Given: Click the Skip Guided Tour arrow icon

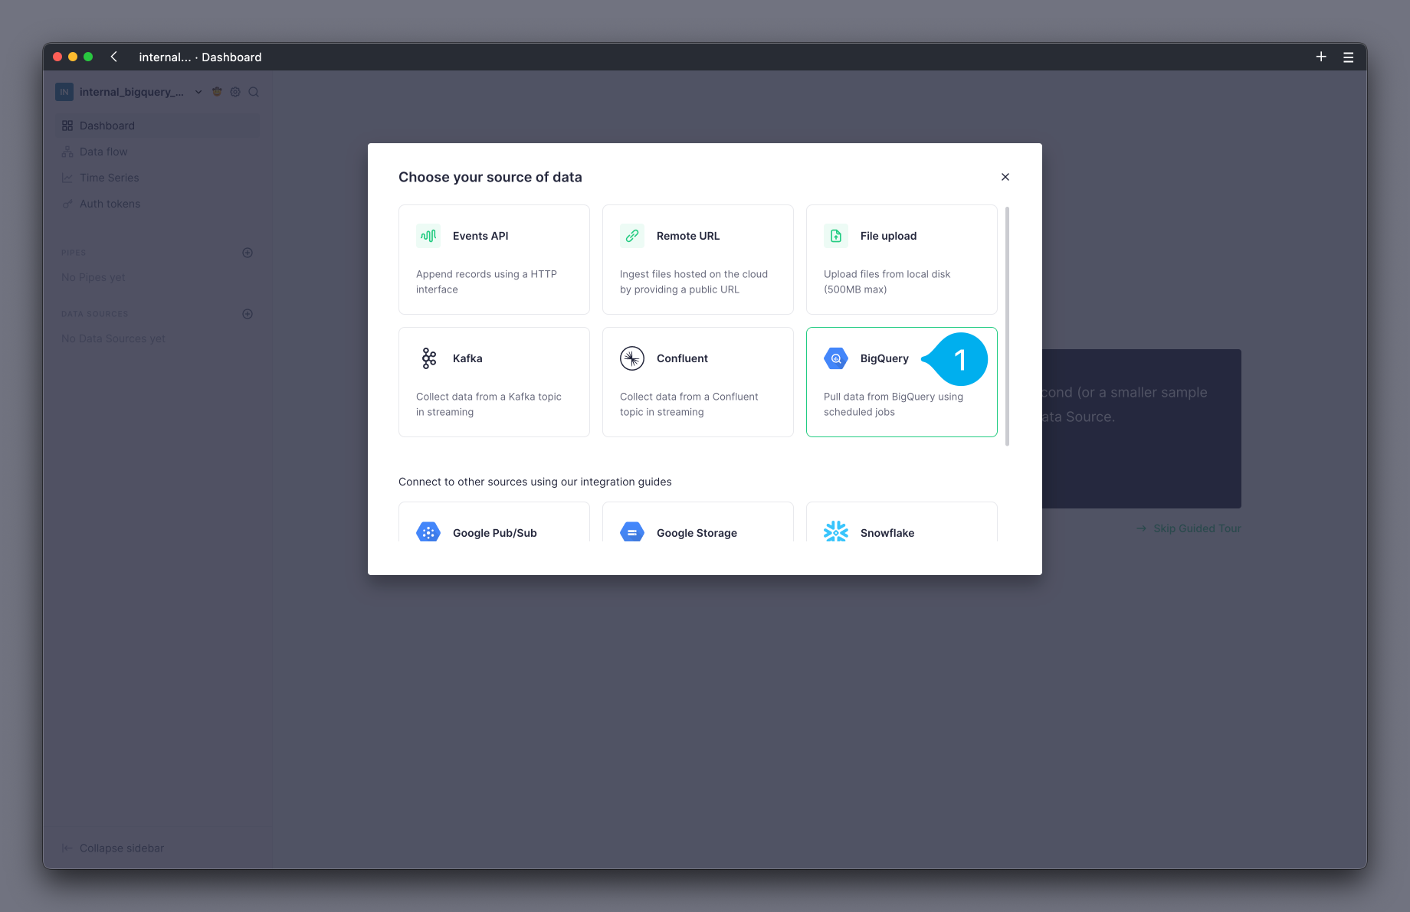Looking at the screenshot, I should [x=1141, y=528].
